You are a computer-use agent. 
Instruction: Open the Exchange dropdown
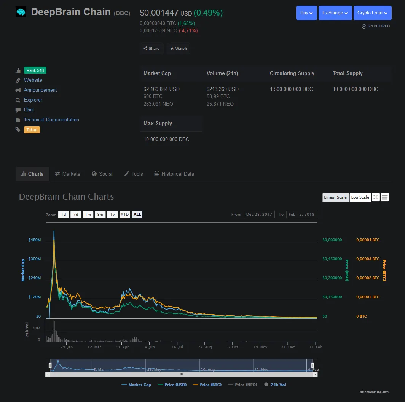coord(335,13)
